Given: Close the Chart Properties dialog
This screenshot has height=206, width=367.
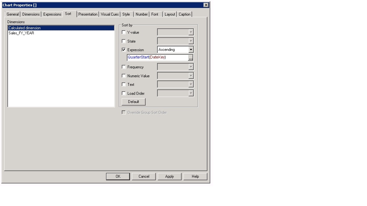Looking at the screenshot, I should 206,5.
